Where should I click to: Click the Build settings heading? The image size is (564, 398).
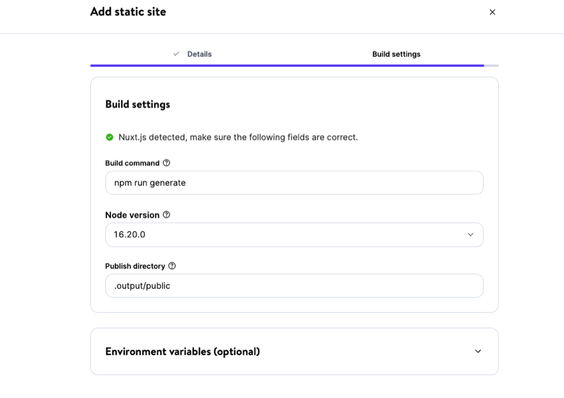[x=136, y=104]
